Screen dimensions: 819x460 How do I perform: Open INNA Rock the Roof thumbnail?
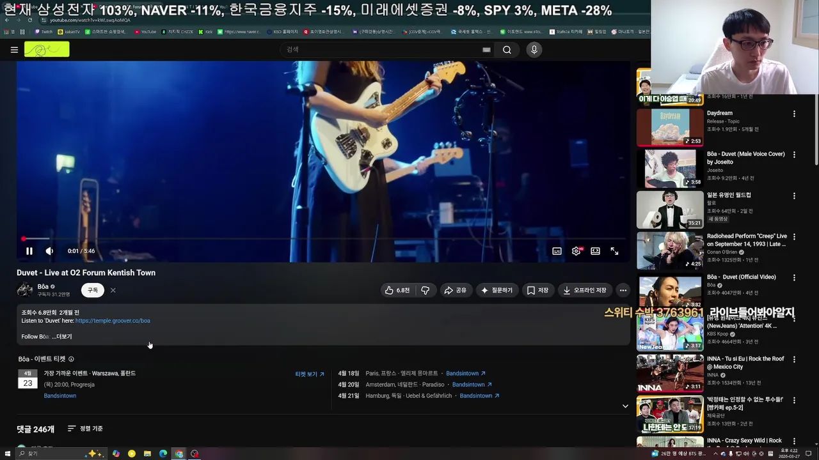tap(670, 372)
